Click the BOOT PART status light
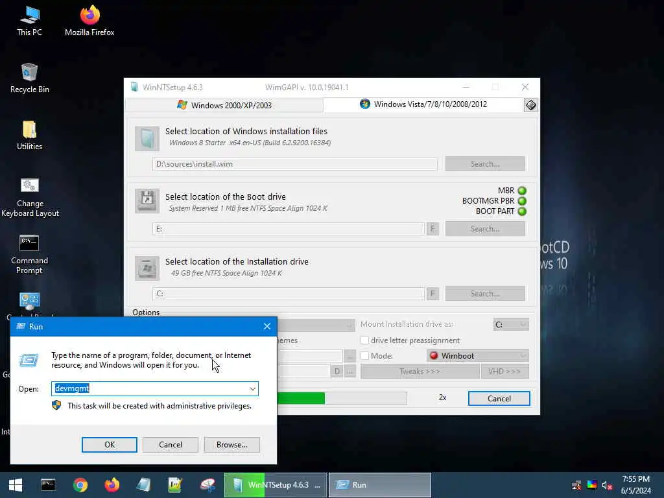Screen dimensions: 664x498 [522, 211]
